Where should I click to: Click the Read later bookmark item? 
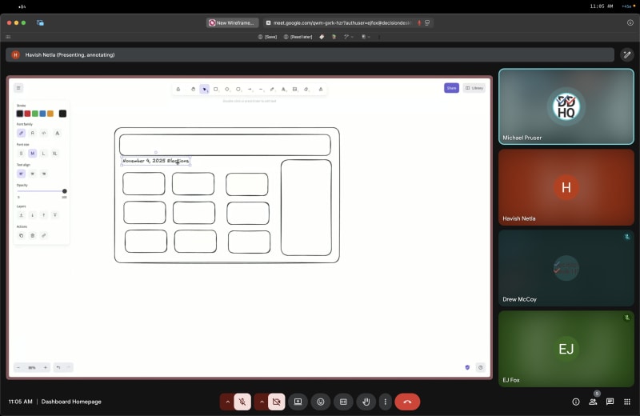tap(298, 37)
